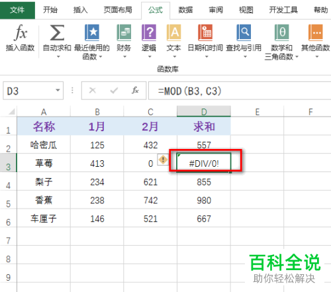331x292 pixels.
Task: Open the Financial functions book icon
Action: pyautogui.click(x=124, y=32)
